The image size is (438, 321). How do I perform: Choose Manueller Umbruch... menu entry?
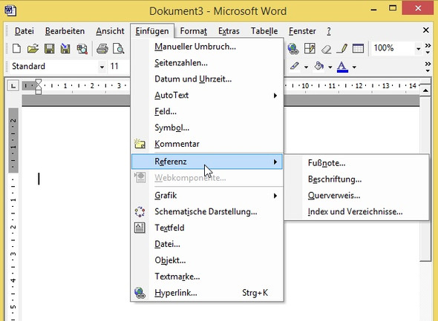[207, 47]
